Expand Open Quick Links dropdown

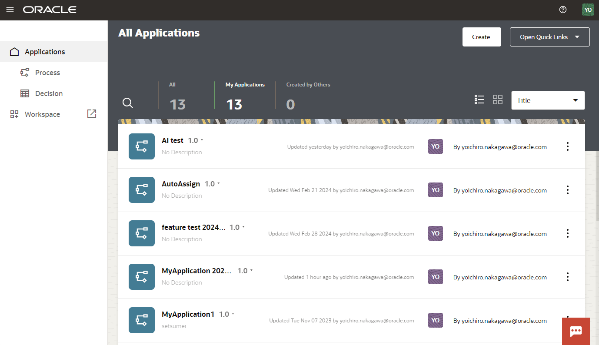pos(549,37)
